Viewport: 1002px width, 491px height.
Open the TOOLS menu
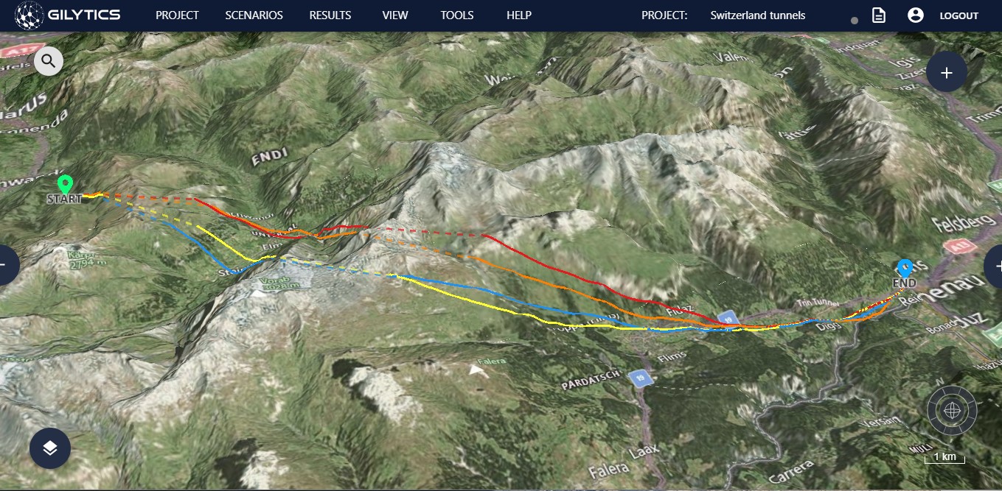coord(458,15)
